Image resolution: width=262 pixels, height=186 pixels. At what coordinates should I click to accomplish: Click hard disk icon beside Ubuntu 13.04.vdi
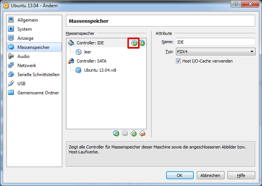(78, 70)
